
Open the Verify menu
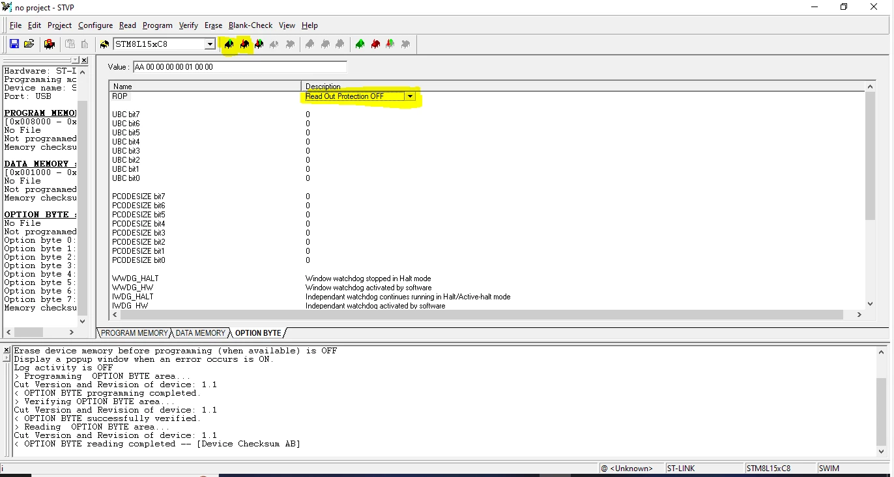pyautogui.click(x=188, y=25)
